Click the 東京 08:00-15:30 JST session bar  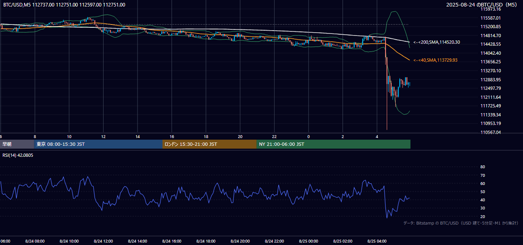(x=98, y=144)
